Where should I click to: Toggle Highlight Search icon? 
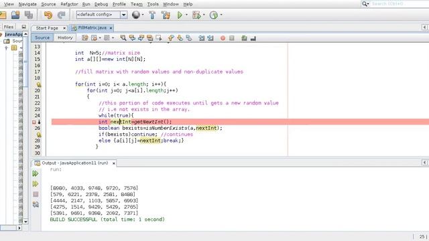(149, 38)
